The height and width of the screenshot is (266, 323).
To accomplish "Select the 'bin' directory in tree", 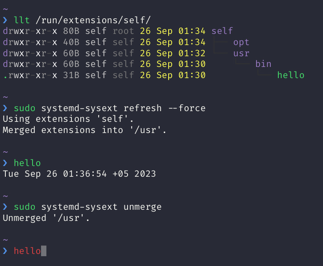I will [263, 64].
